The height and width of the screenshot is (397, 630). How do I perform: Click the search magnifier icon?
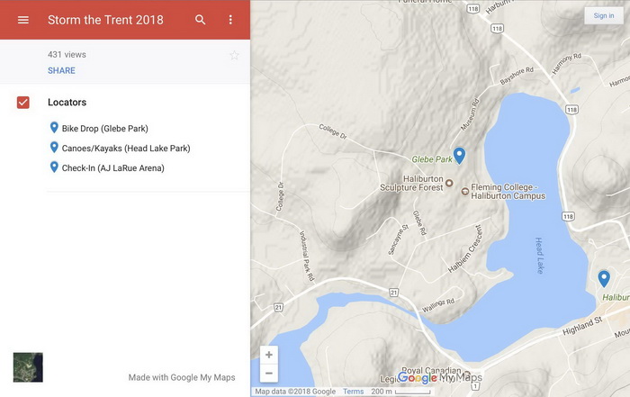201,20
